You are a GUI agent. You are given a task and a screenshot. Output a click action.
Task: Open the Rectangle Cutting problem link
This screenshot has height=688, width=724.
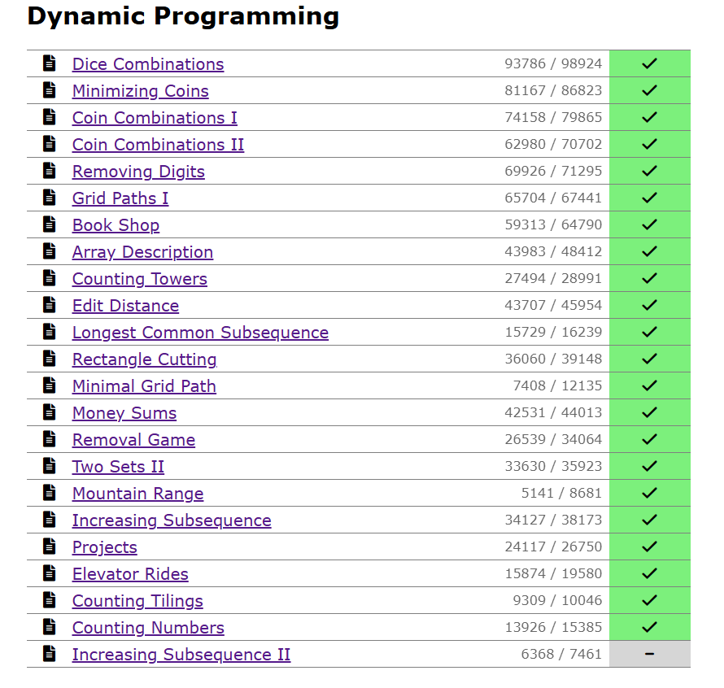click(145, 359)
